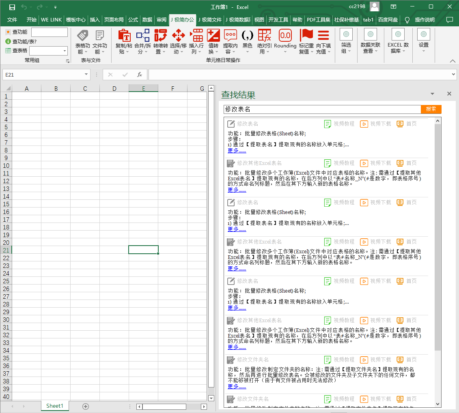
Task: Click the cc2198 account avatar
Action: [375, 6]
